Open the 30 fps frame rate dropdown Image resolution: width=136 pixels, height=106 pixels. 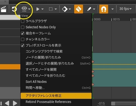pyautogui.click(x=126, y=9)
